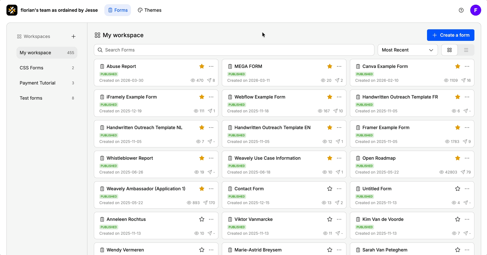Switch to the Themes tab
Image resolution: width=487 pixels, height=255 pixels.
pyautogui.click(x=150, y=10)
